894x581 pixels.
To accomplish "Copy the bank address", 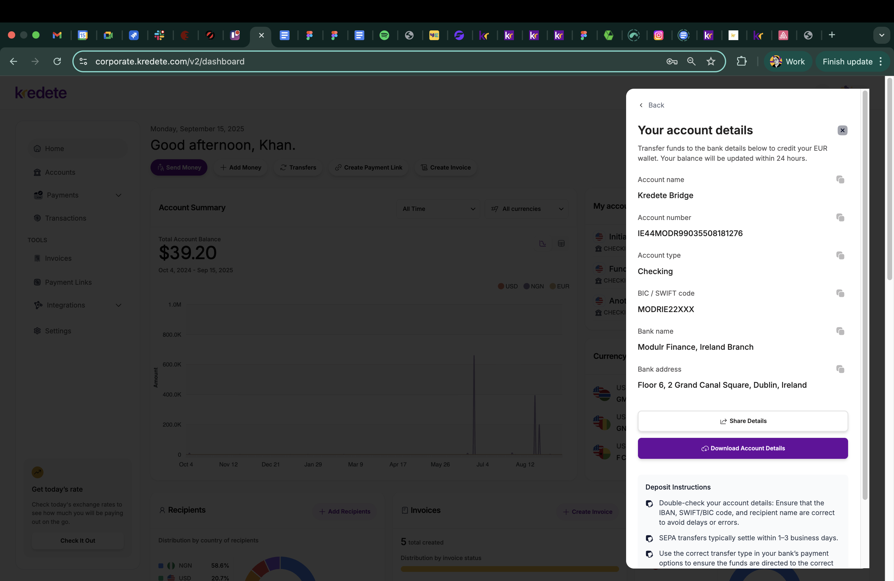I will [840, 369].
